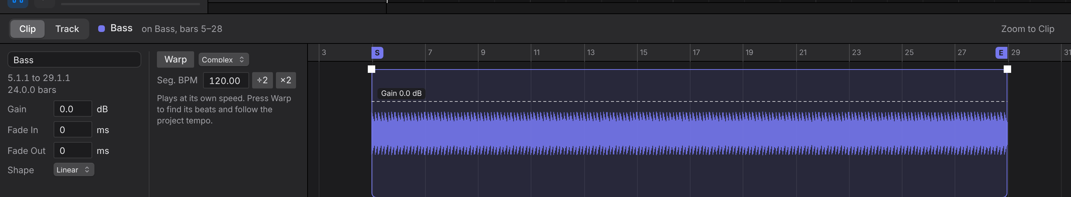Click the Gain dB input field
This screenshot has height=197, width=1071.
pos(73,109)
